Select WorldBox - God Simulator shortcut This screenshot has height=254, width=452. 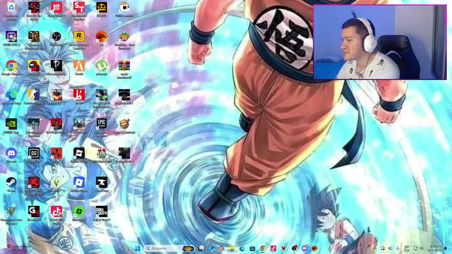[124, 40]
